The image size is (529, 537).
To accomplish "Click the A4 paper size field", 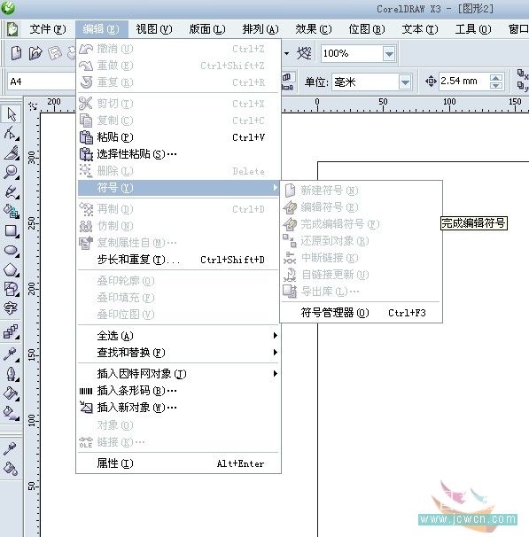I will tap(41, 82).
